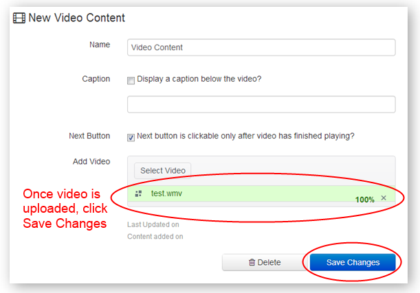Remove the uploaded test.wmv with the X

[384, 198]
